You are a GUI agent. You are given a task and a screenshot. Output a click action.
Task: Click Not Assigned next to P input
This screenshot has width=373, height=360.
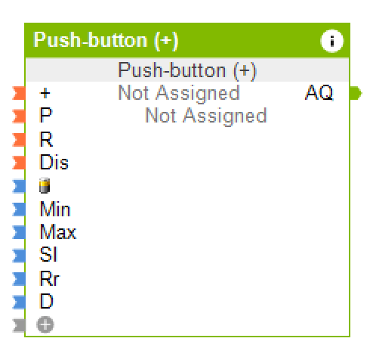click(206, 116)
